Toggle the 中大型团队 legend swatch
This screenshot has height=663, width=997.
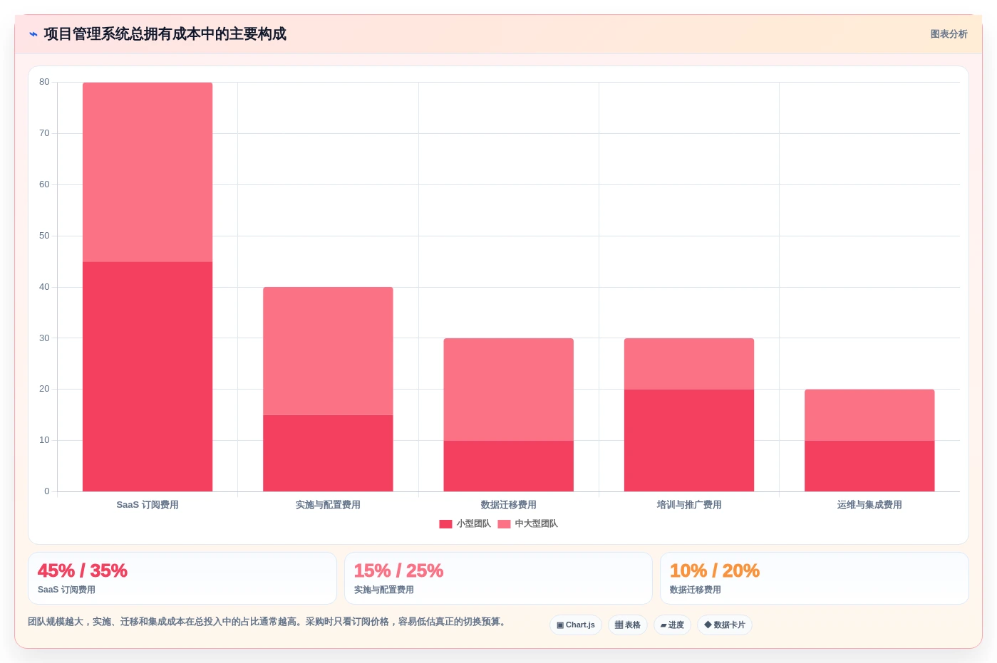504,524
